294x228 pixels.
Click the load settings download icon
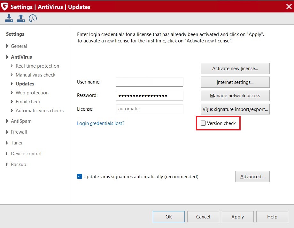click(9, 18)
